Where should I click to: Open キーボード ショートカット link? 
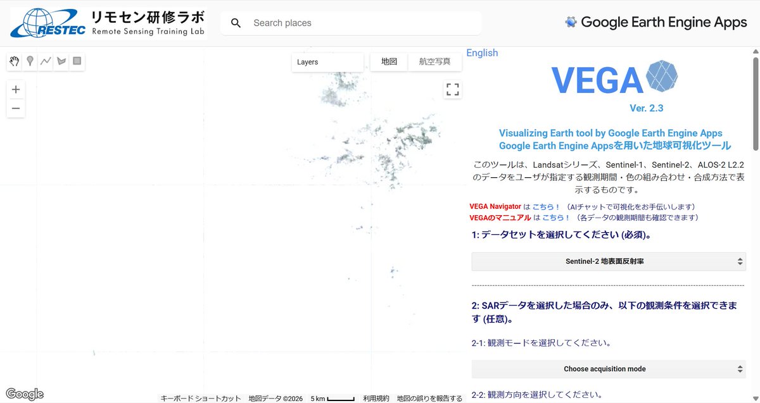tap(201, 399)
